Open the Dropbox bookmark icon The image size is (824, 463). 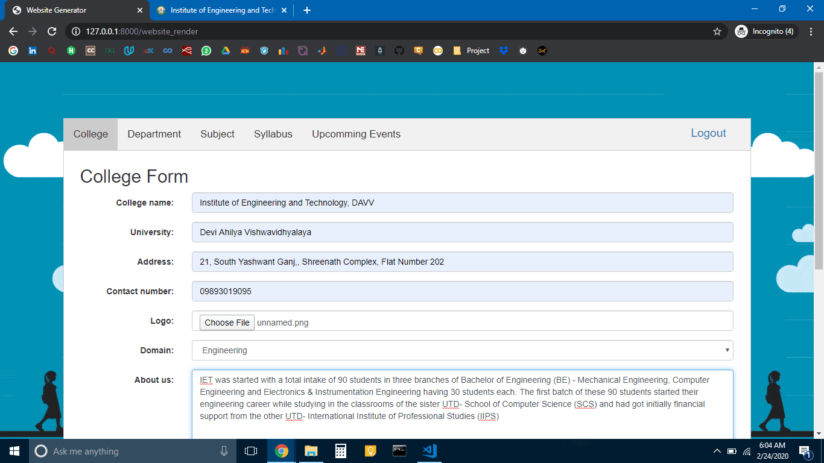point(504,51)
